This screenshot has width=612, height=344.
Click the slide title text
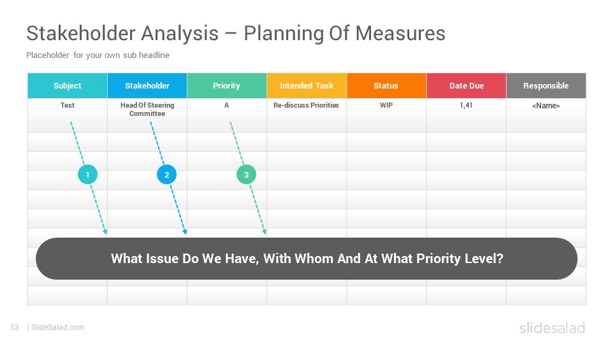click(236, 33)
